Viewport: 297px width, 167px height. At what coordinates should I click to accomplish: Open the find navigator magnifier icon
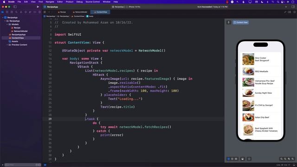[x=16, y=12]
